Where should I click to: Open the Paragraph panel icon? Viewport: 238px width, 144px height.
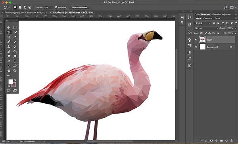click(182, 23)
